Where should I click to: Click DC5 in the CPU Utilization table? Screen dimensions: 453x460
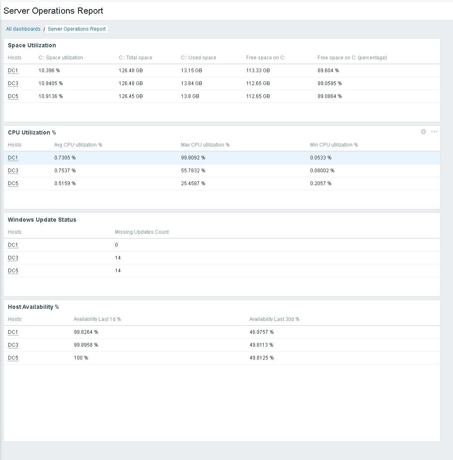click(12, 184)
